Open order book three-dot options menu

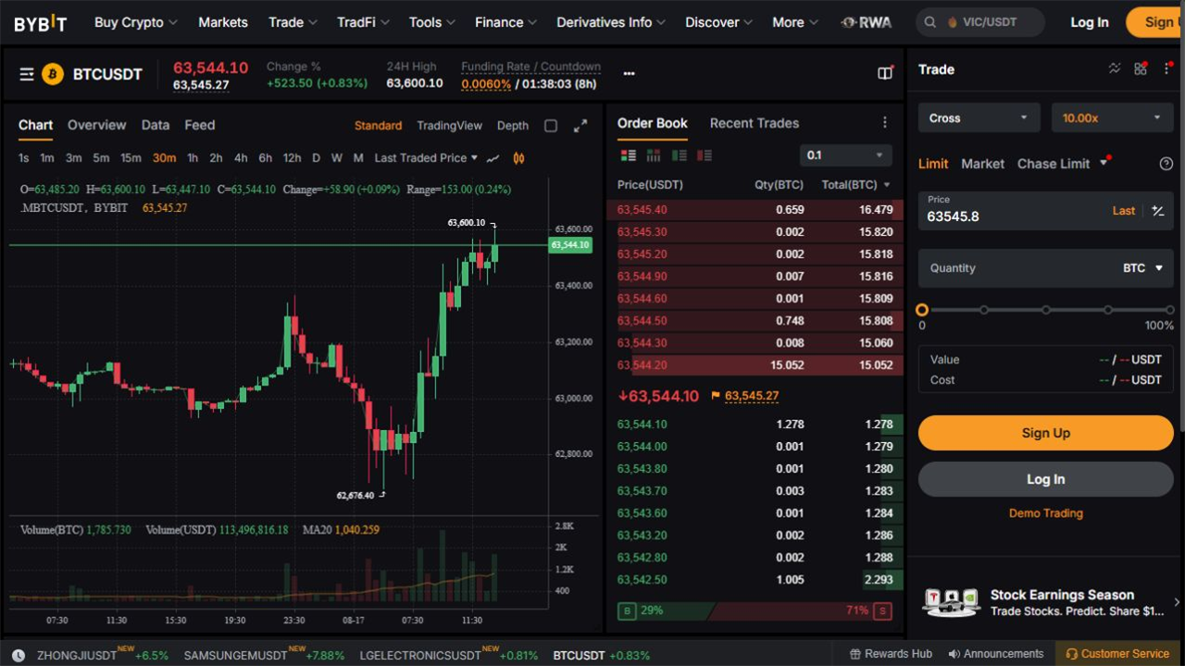885,123
